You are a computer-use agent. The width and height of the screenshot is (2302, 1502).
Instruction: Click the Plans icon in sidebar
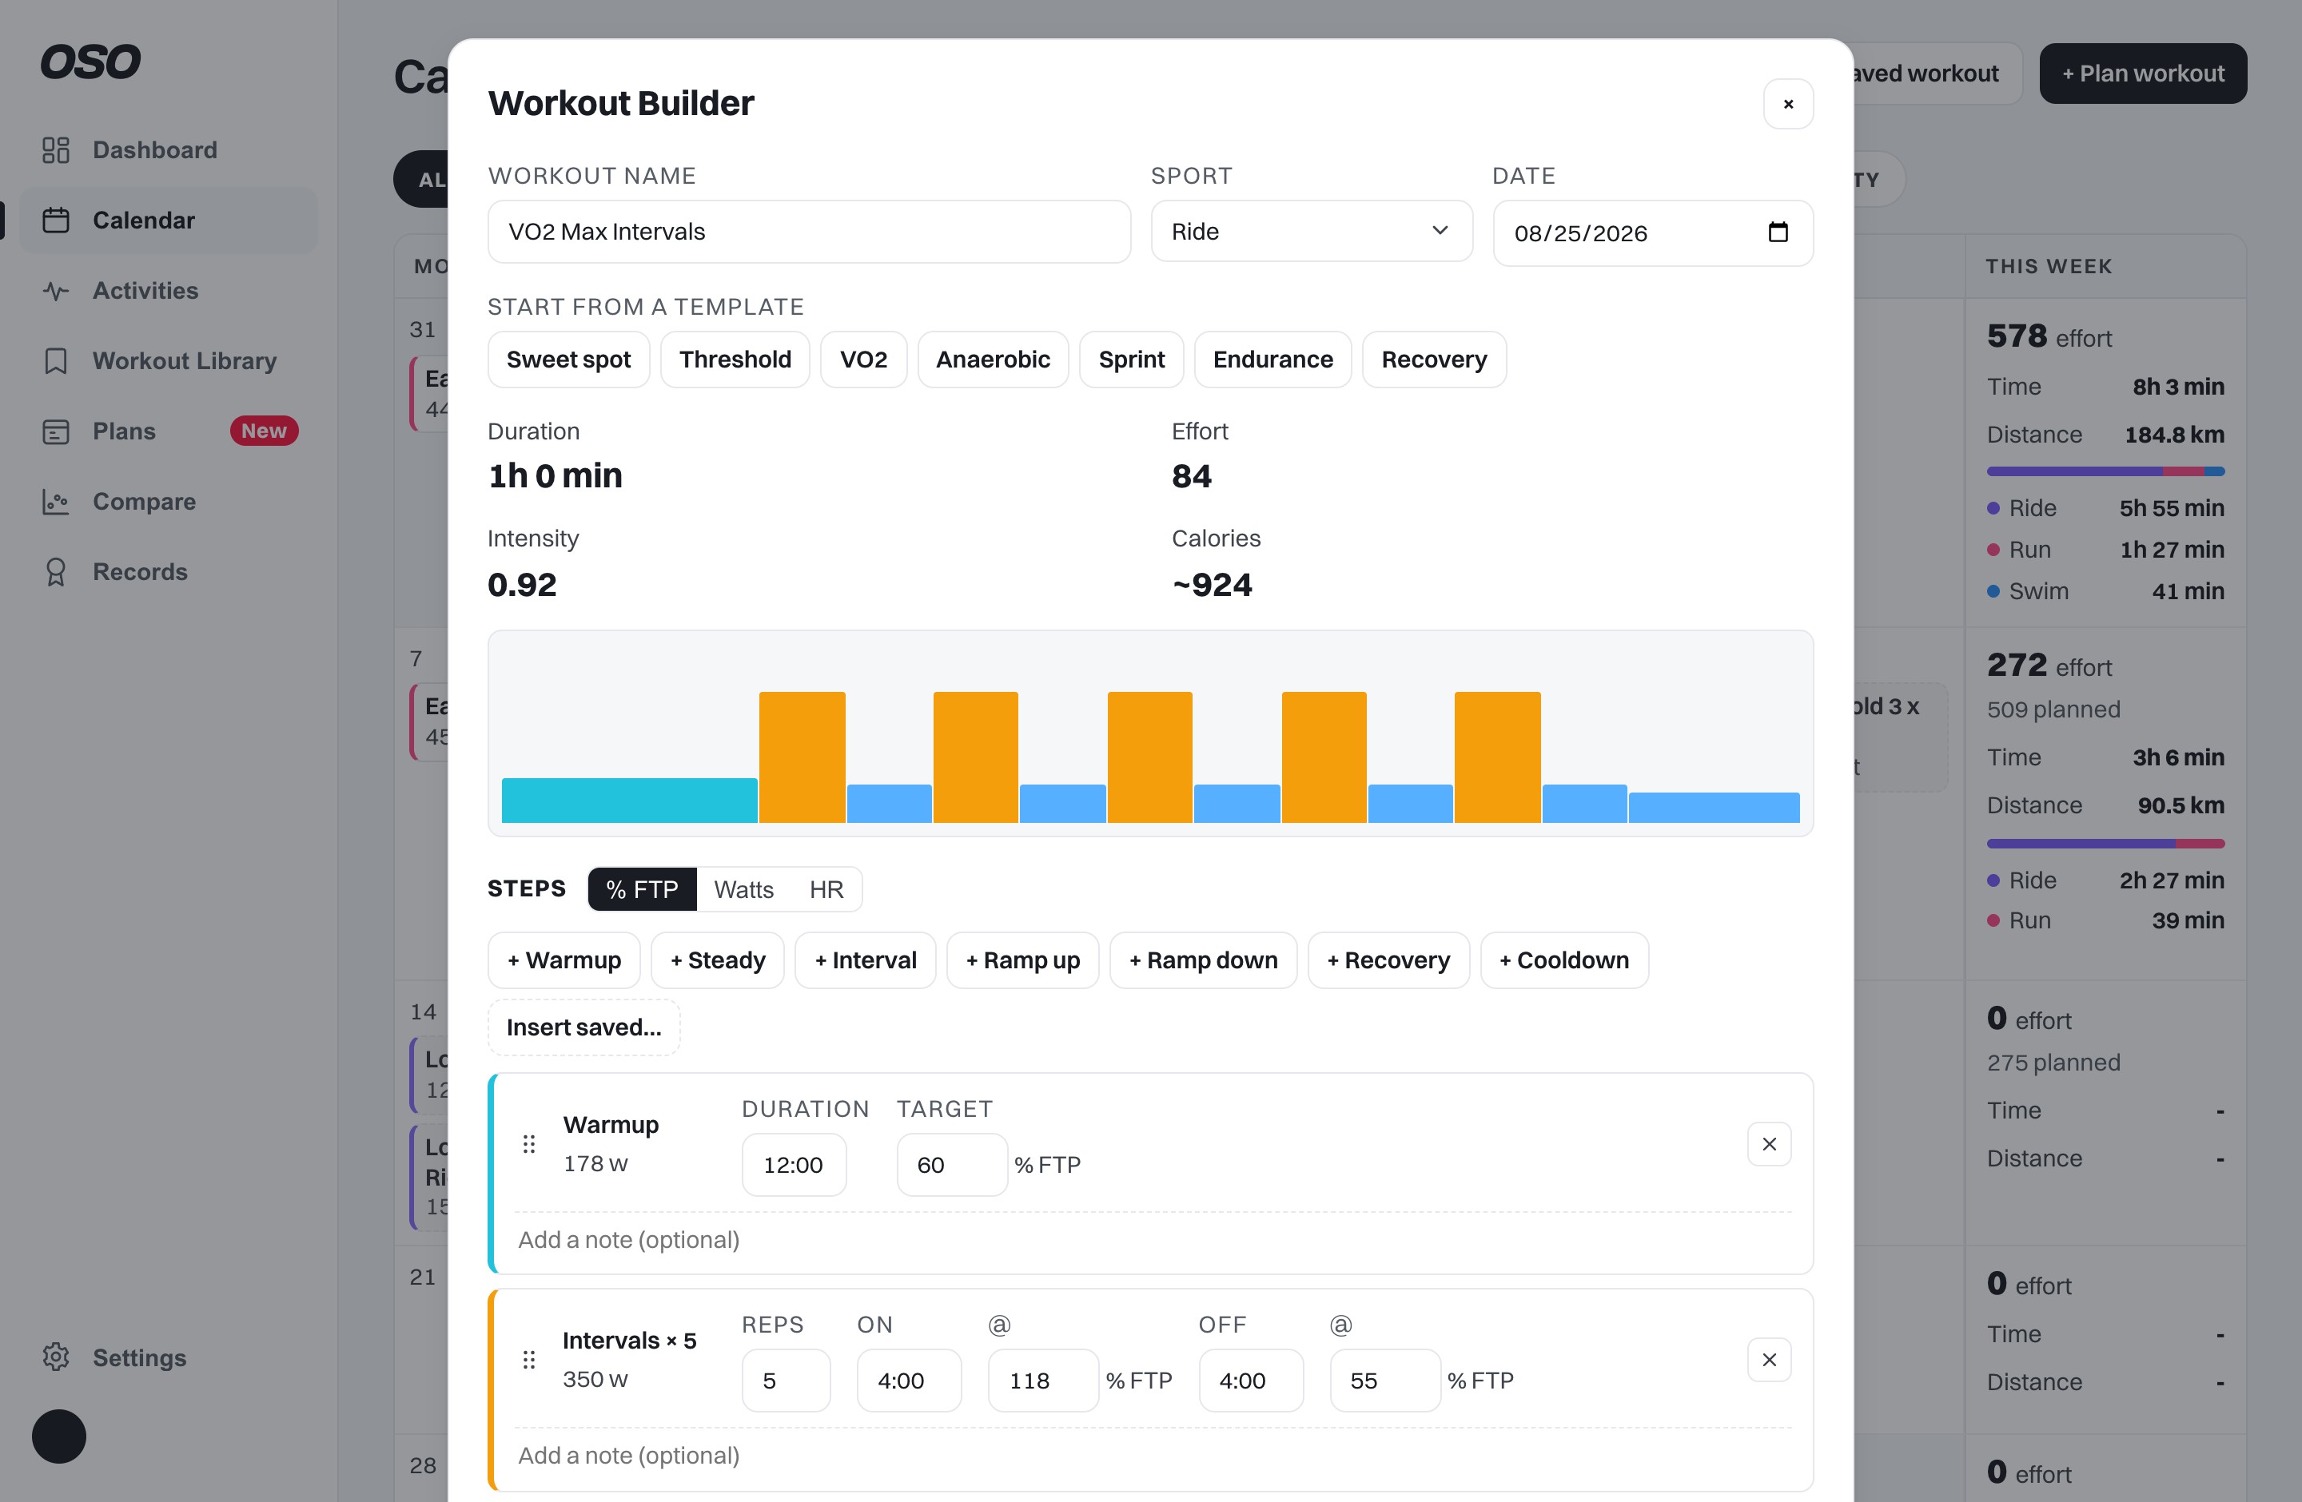click(x=56, y=431)
